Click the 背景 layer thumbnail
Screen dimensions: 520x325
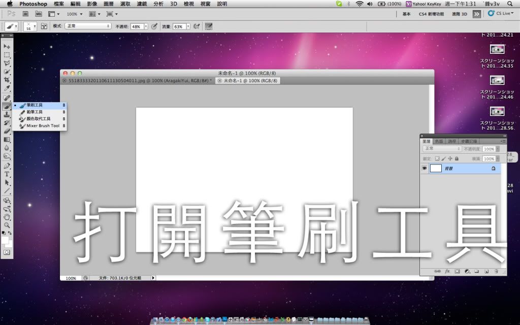tap(436, 168)
